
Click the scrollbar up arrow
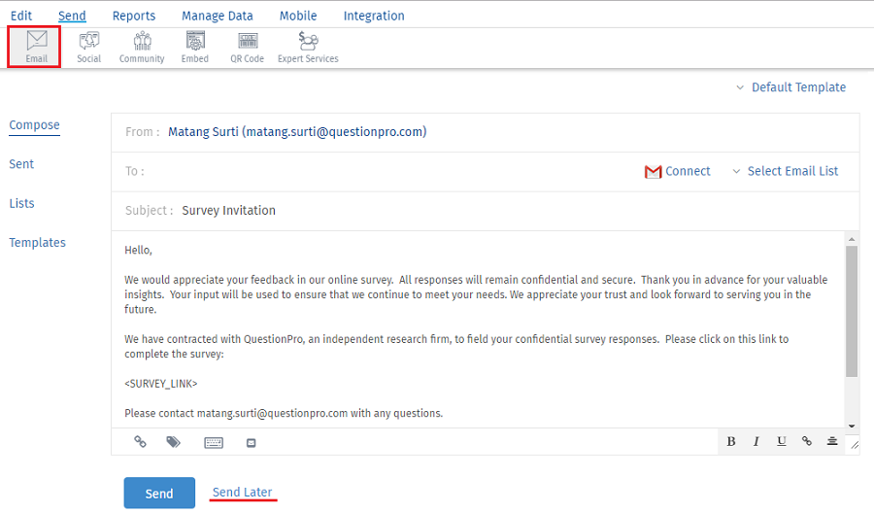pos(851,239)
